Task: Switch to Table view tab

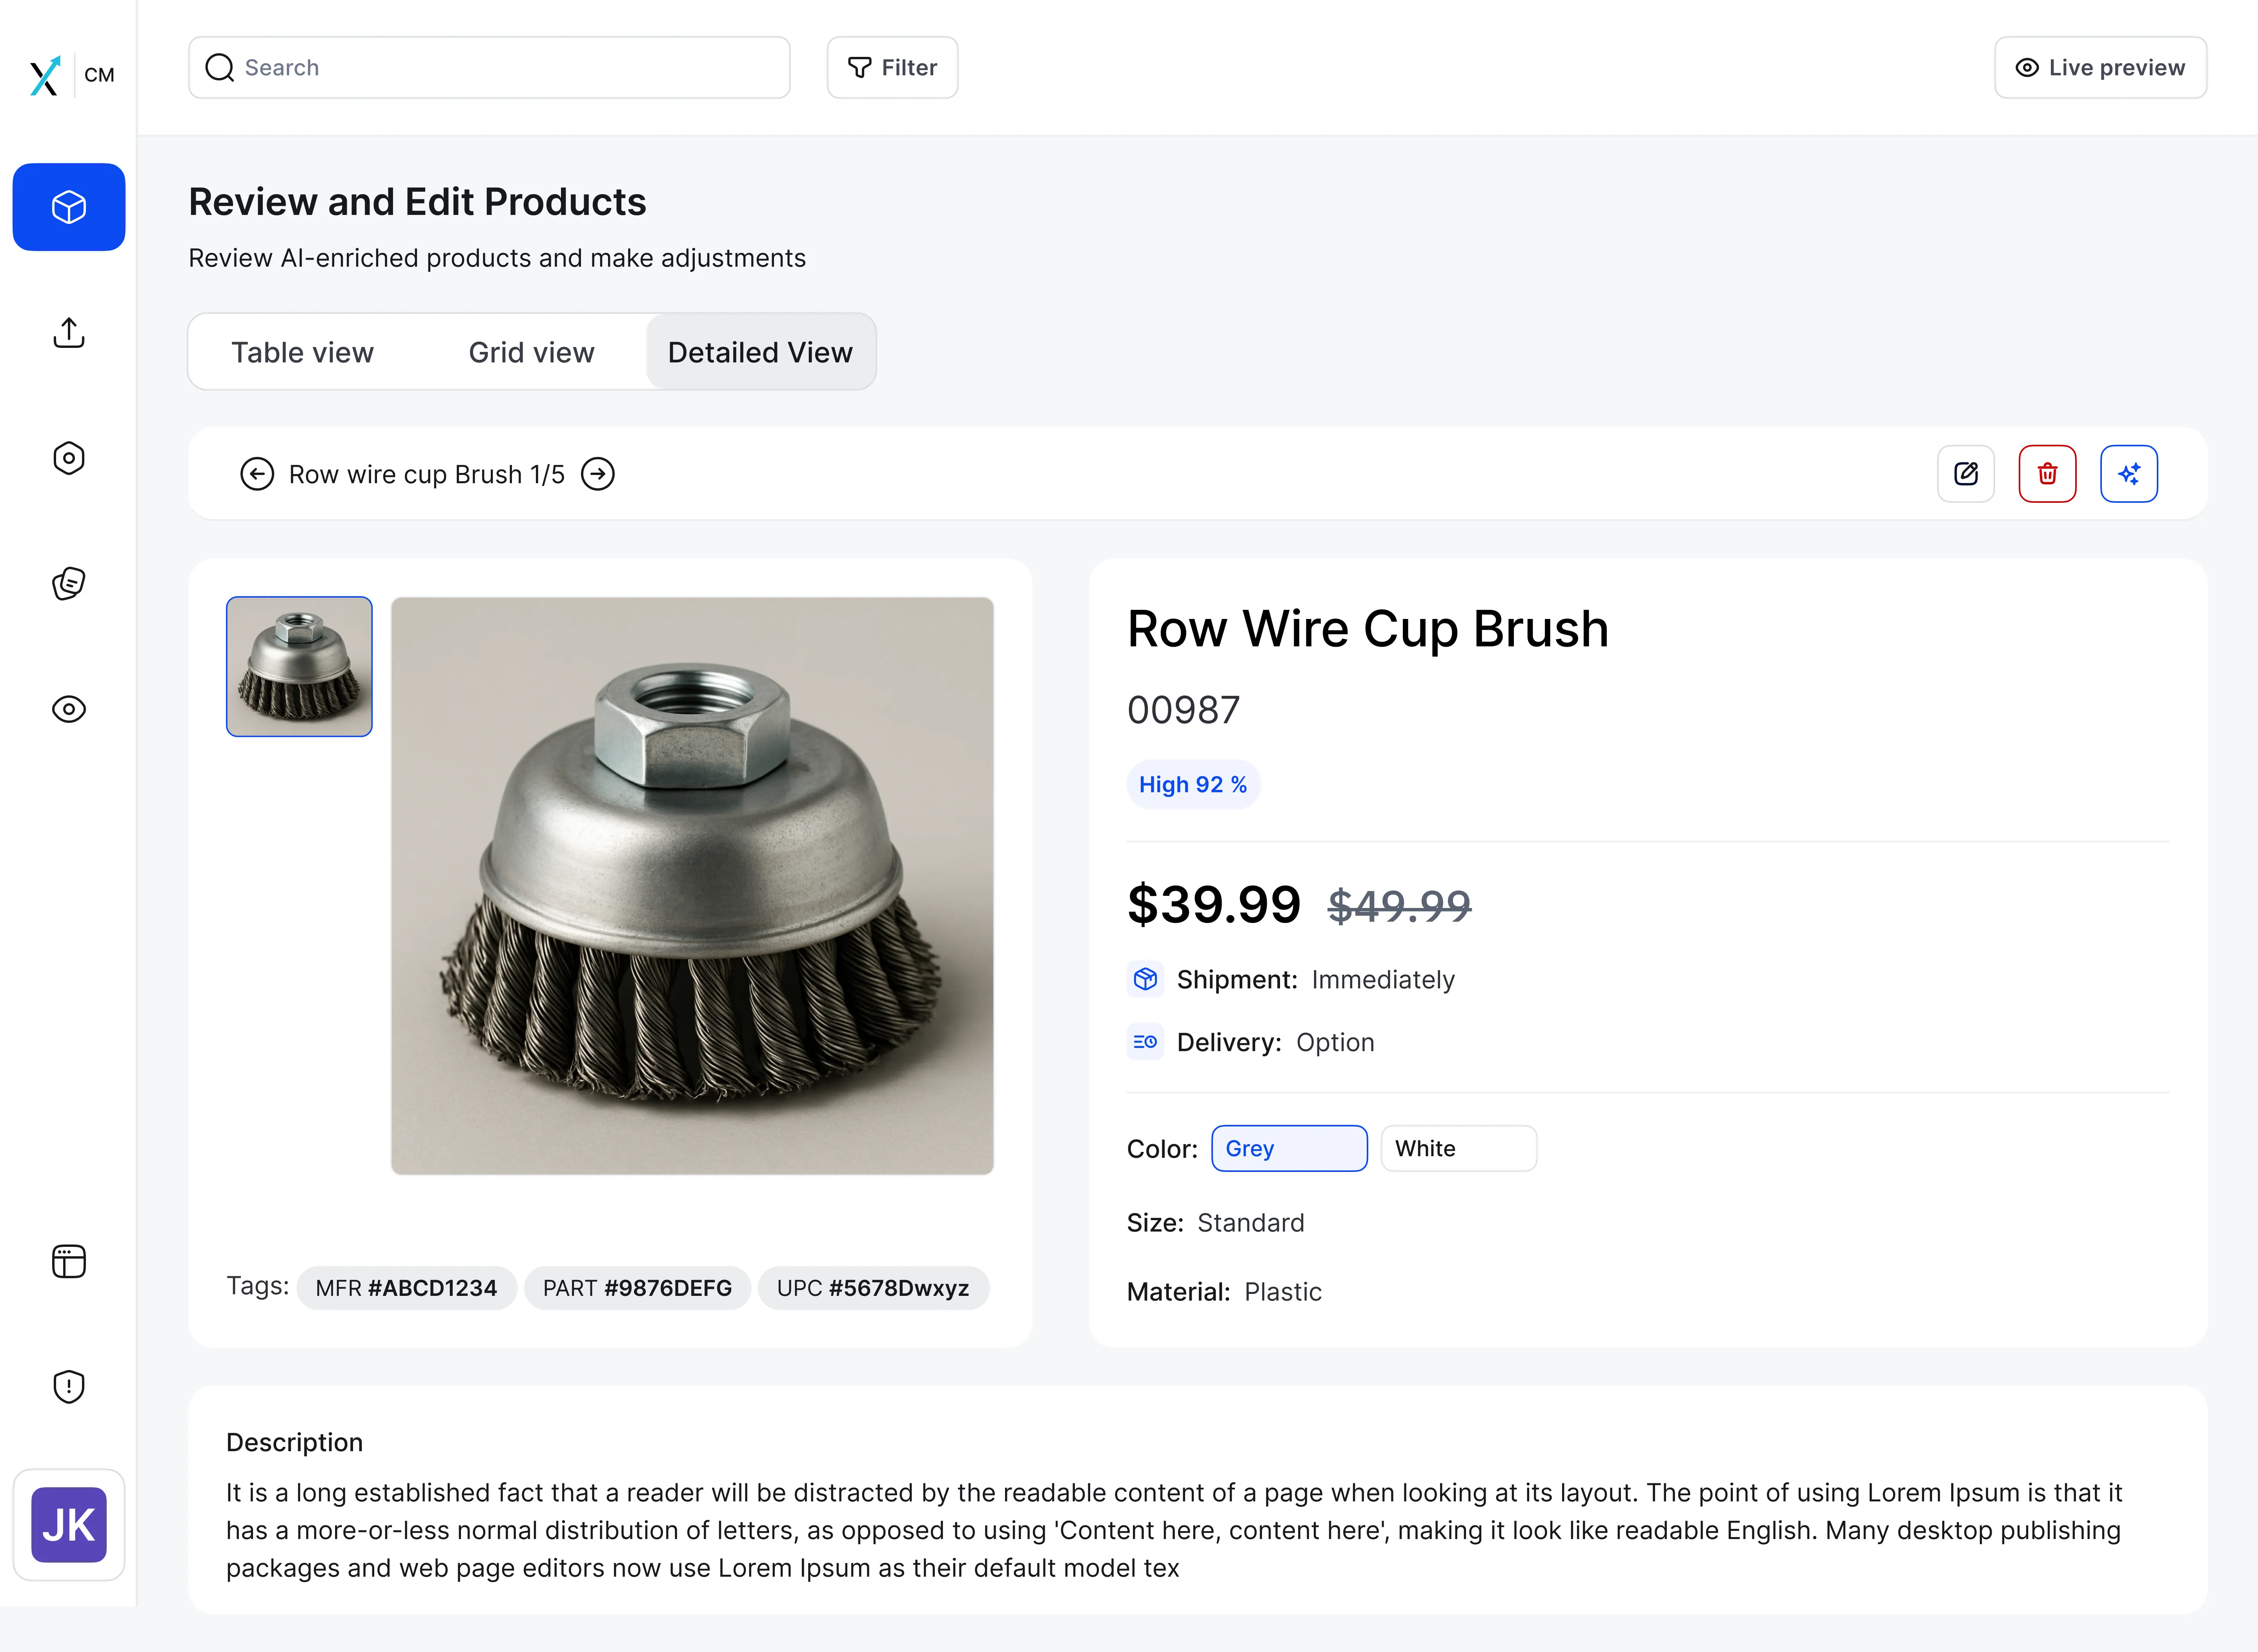Action: tap(302, 352)
